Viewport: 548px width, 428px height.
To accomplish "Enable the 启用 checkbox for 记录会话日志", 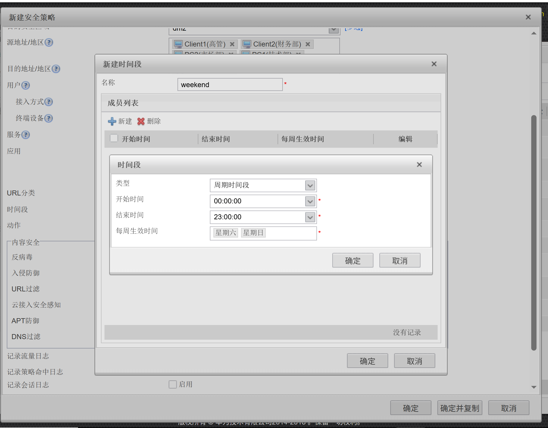I will click(x=173, y=384).
